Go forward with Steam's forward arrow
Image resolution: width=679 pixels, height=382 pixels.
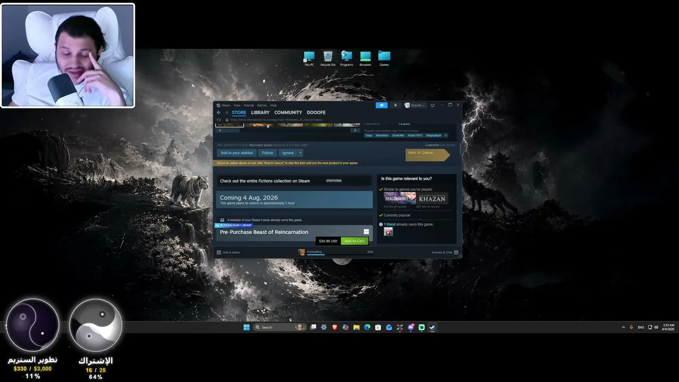[x=227, y=112]
